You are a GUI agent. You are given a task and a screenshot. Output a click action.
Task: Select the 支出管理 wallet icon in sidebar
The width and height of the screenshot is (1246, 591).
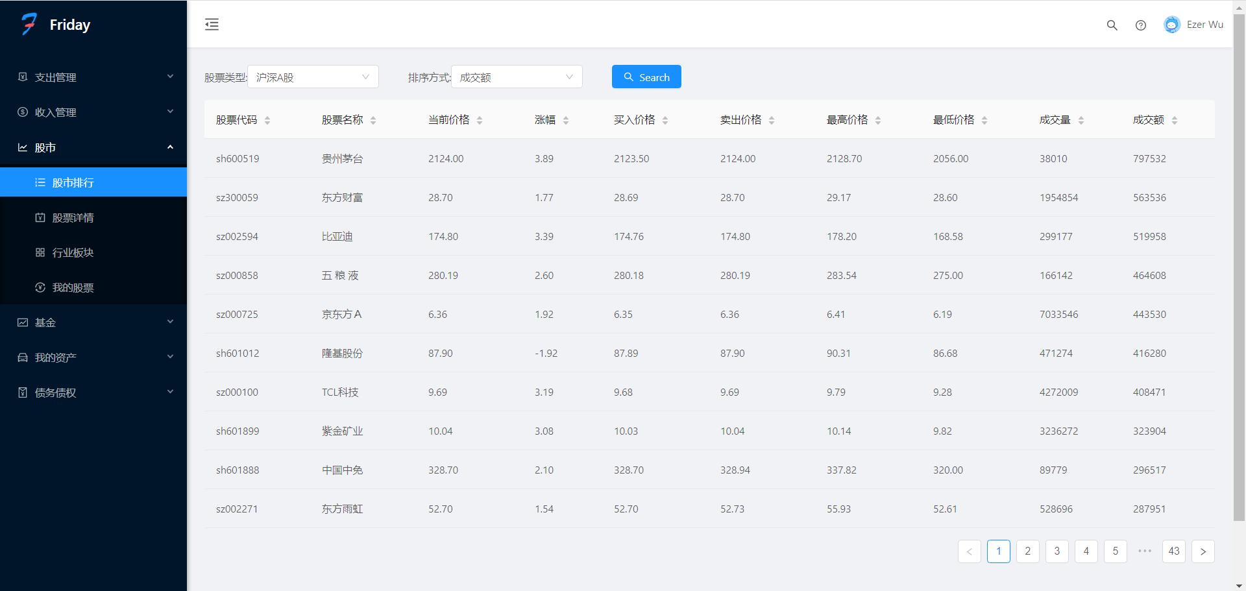[21, 77]
